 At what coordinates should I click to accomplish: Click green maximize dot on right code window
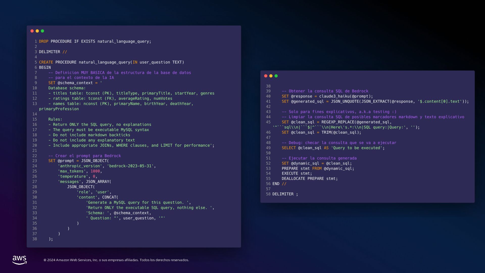tap(276, 76)
